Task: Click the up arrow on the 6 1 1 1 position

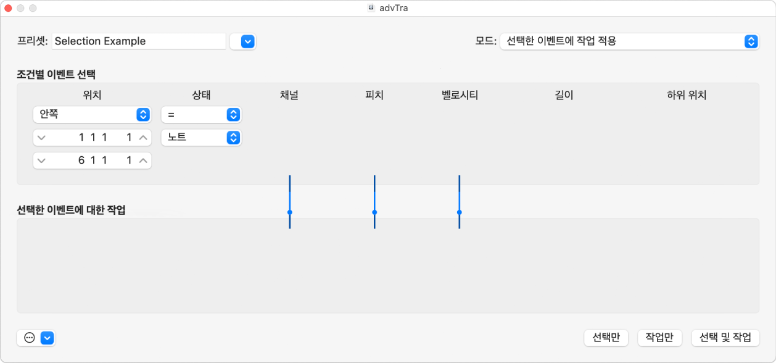Action: tap(142, 160)
